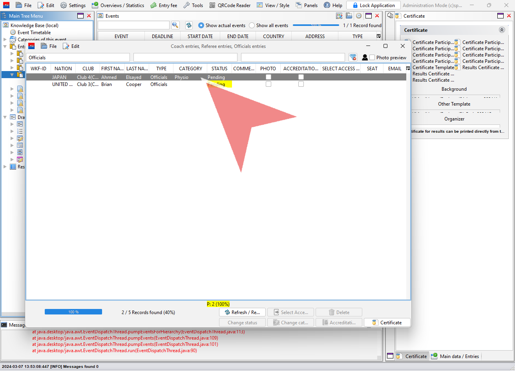This screenshot has height=371, width=515.
Task: Open Edit menu in the entries dialog
Action: click(x=71, y=46)
